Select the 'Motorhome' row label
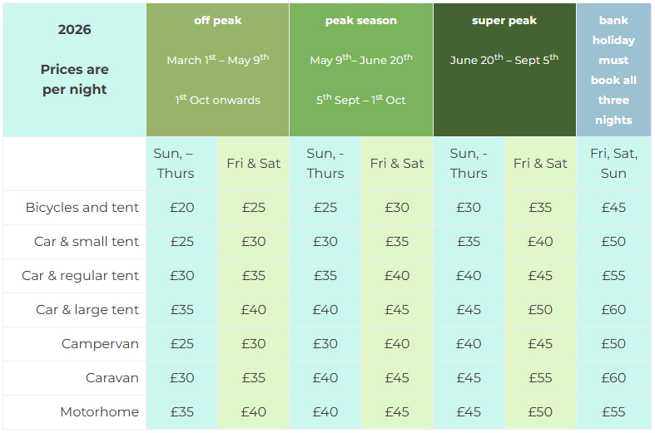655x433 pixels. click(x=99, y=412)
